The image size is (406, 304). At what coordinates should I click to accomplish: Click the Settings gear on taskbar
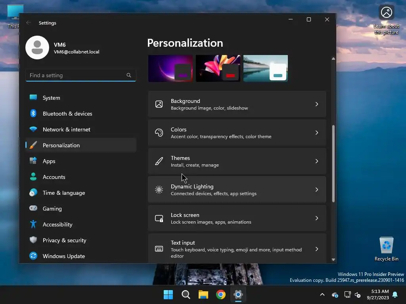click(x=238, y=294)
